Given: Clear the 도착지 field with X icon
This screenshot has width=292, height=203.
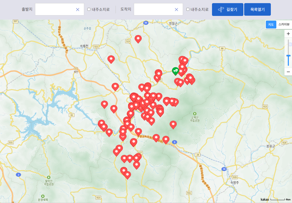Looking at the screenshot, I should coord(176,9).
